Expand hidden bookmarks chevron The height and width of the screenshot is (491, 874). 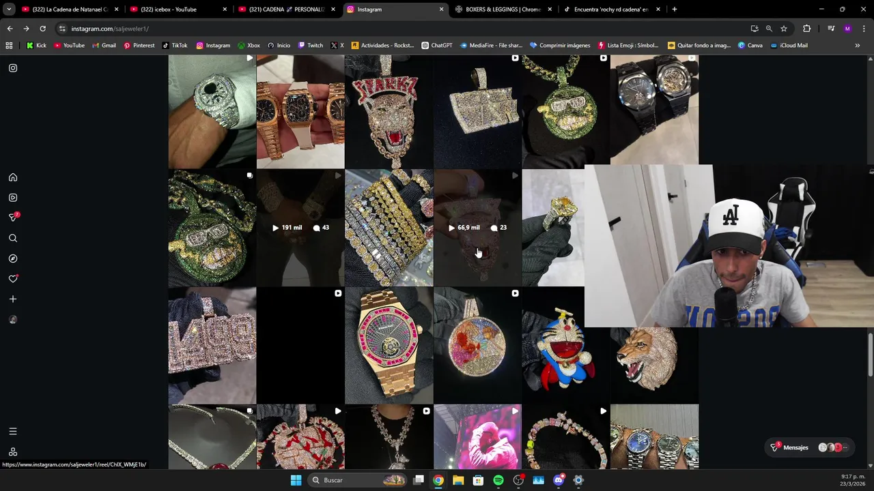(x=857, y=45)
